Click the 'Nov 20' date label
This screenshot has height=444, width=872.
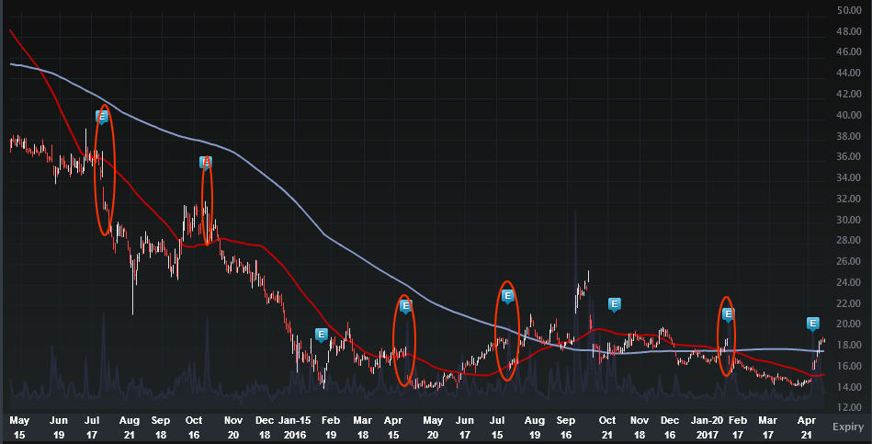[x=233, y=427]
